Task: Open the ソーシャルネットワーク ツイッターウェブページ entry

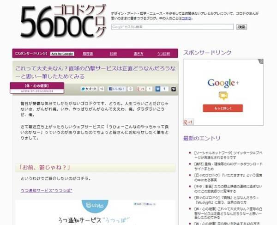Action: pyautogui.click(x=228, y=155)
